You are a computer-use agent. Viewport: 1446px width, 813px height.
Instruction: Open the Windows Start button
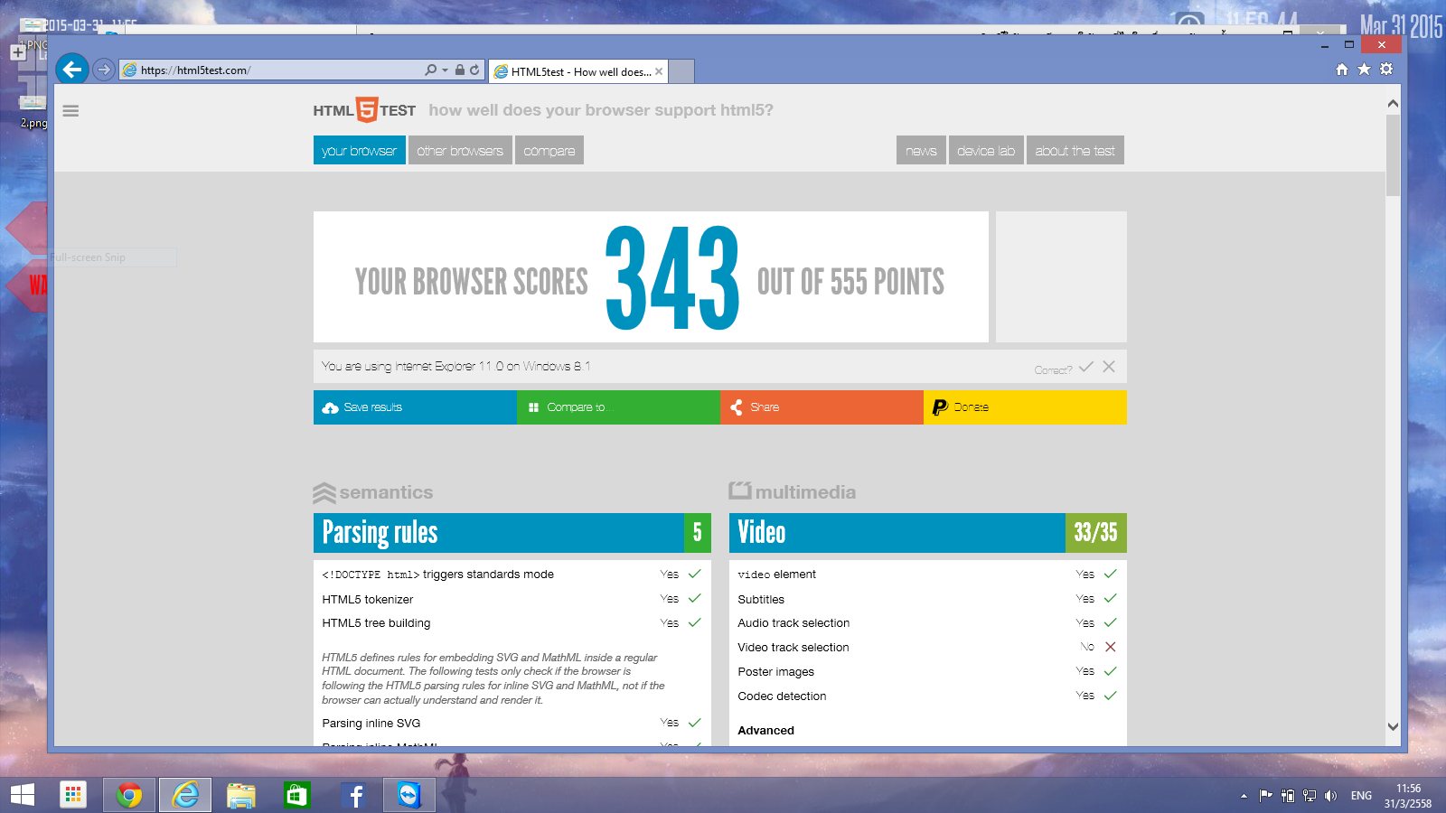[x=23, y=795]
